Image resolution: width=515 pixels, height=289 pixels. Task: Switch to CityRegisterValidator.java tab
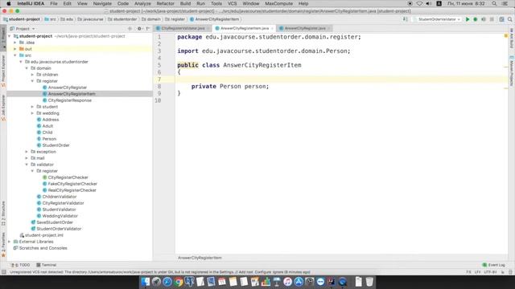coord(183,29)
